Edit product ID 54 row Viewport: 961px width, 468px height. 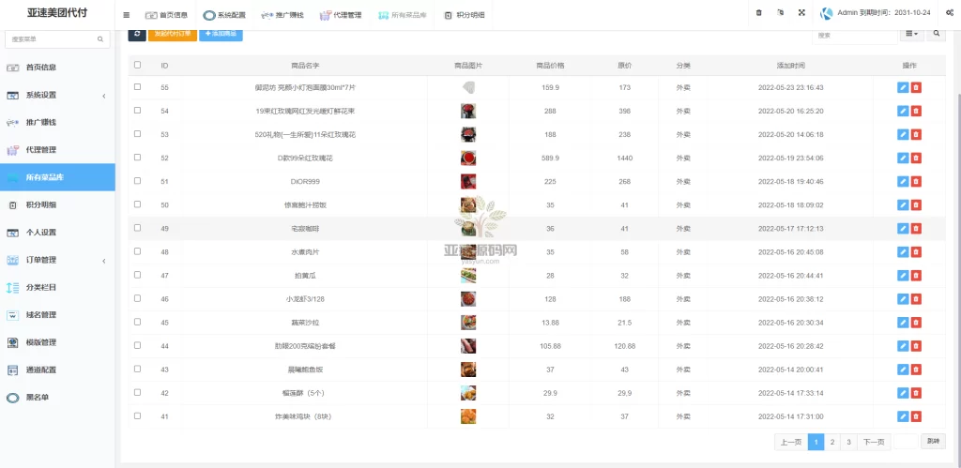pyautogui.click(x=902, y=111)
